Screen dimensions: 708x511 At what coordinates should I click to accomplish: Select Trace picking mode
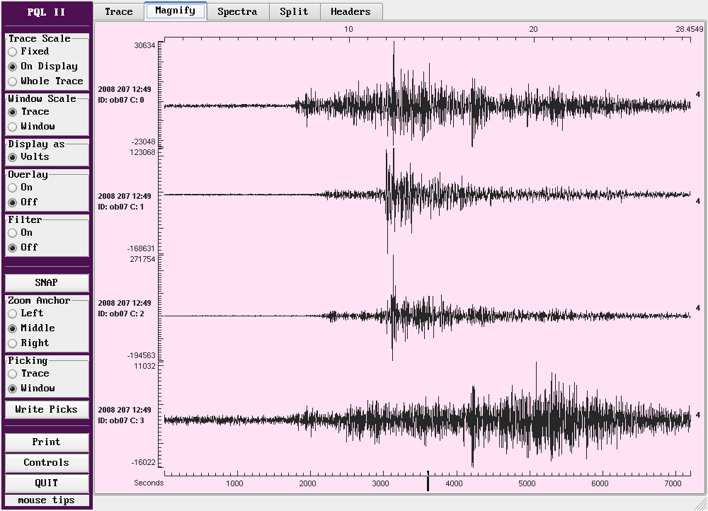coord(13,374)
